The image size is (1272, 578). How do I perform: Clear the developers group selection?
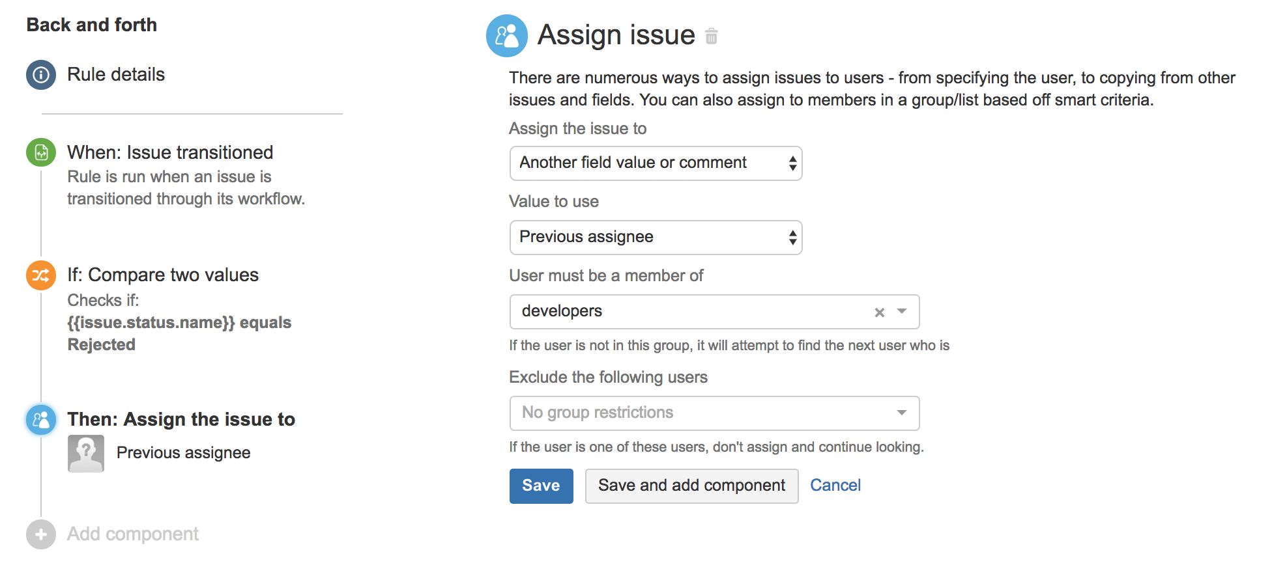tap(880, 312)
